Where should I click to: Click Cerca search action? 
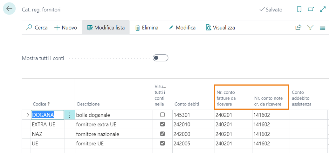click(x=37, y=28)
